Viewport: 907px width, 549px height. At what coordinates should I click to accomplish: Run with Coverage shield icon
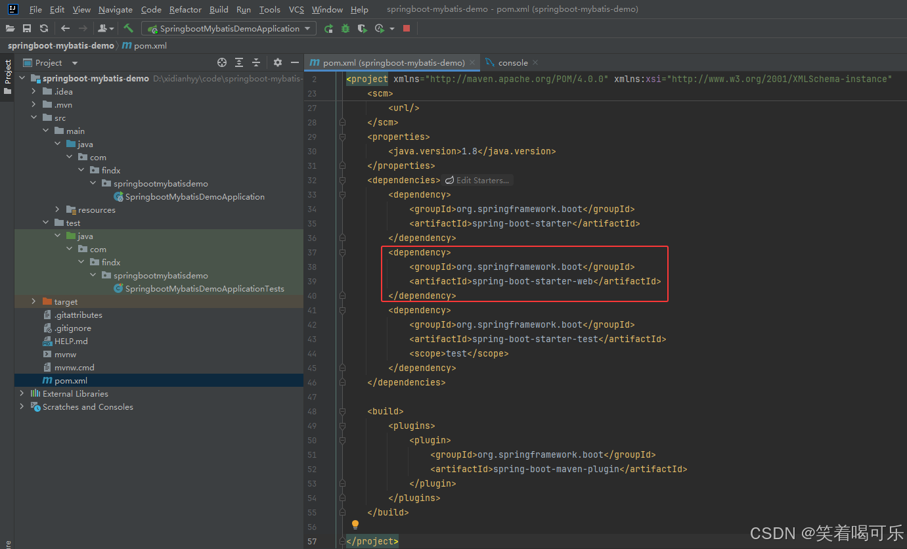362,28
